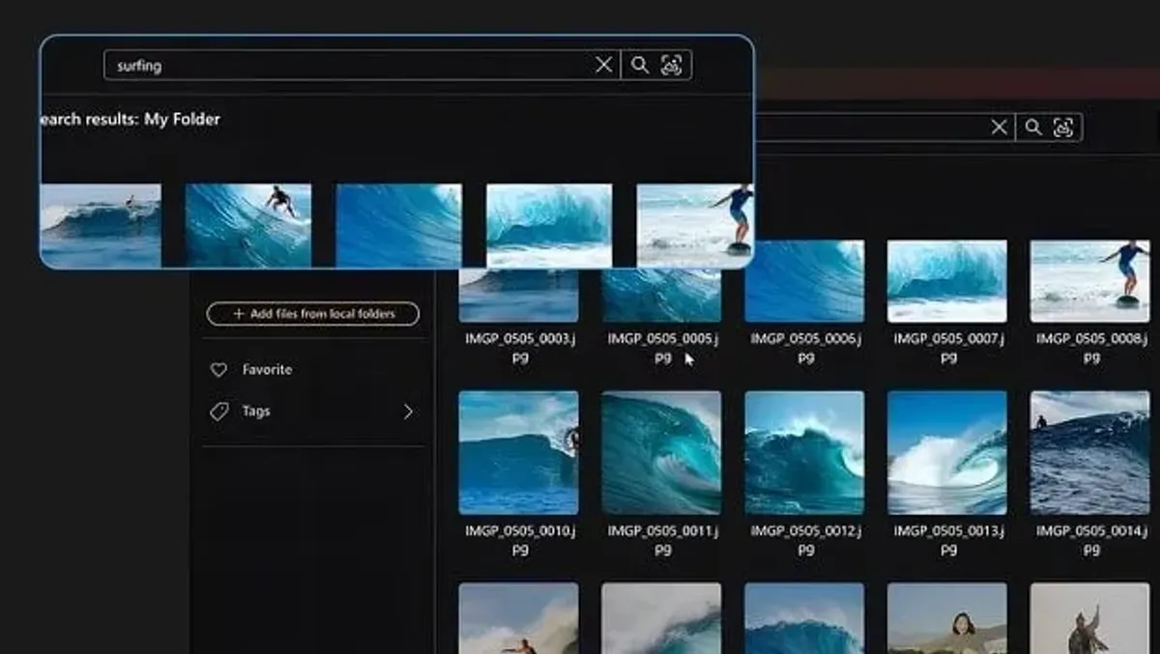
Task: Click the file name IMGP_0505_0003.jpg
Action: 519,348
